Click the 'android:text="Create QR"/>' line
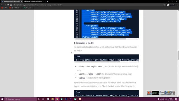Screen dimensions: 179x101 pos(105,21)
